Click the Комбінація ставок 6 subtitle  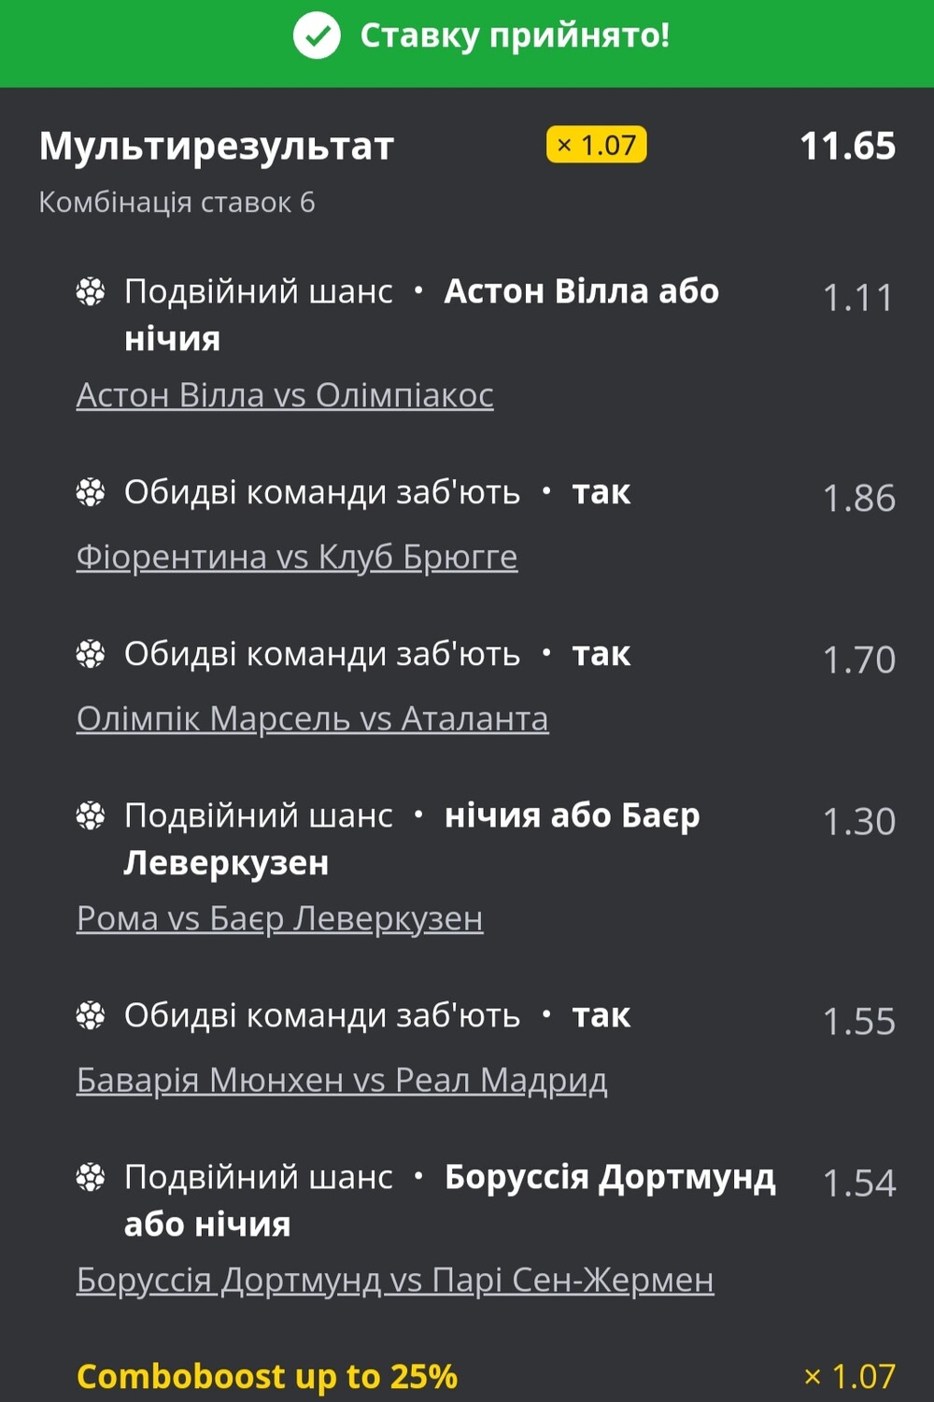tap(177, 203)
